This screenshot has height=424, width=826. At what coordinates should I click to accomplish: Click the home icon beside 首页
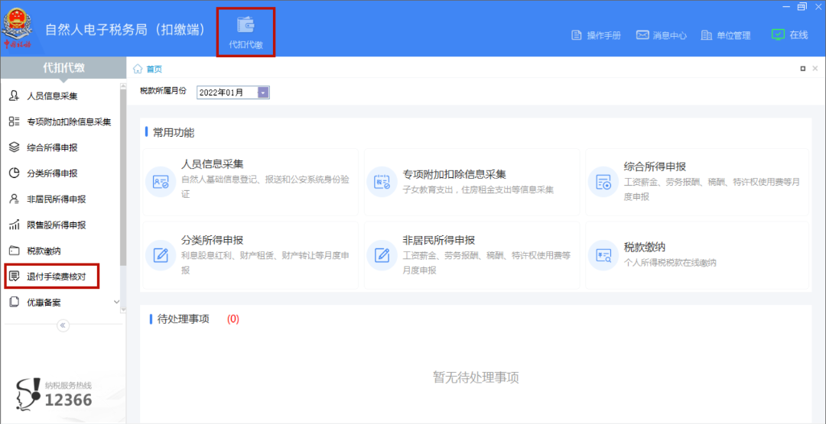pos(138,69)
